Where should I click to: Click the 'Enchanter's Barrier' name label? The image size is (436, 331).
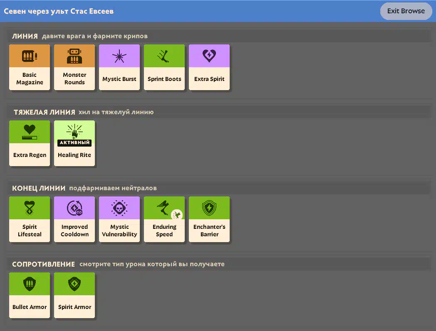pyautogui.click(x=209, y=230)
